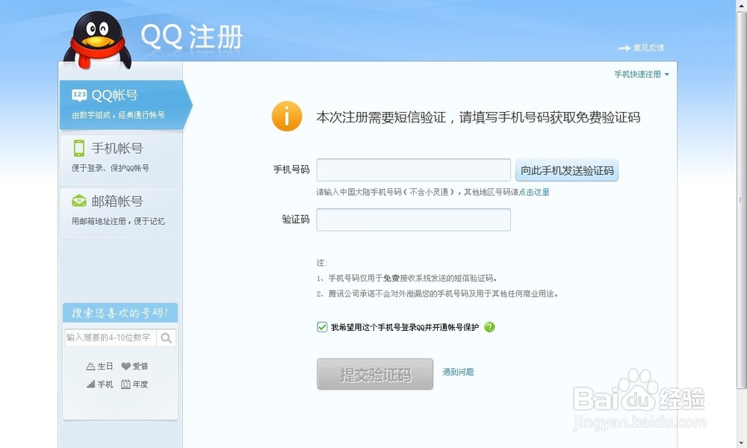Click the heart icon next to 爱情
The height and width of the screenshot is (448, 747).
[x=125, y=366]
